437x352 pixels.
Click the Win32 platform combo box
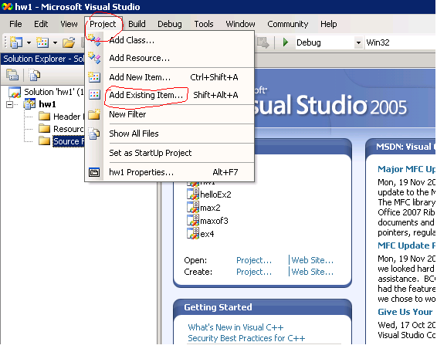[x=400, y=42]
